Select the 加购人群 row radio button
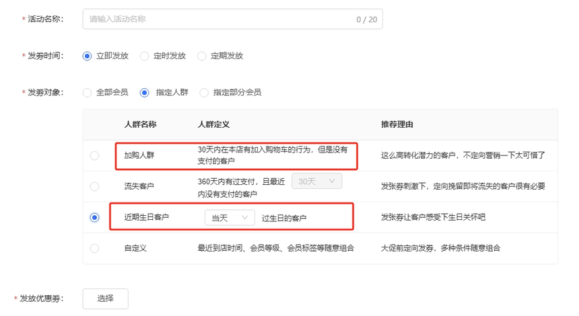This screenshot has width=579, height=316. pyautogui.click(x=94, y=155)
